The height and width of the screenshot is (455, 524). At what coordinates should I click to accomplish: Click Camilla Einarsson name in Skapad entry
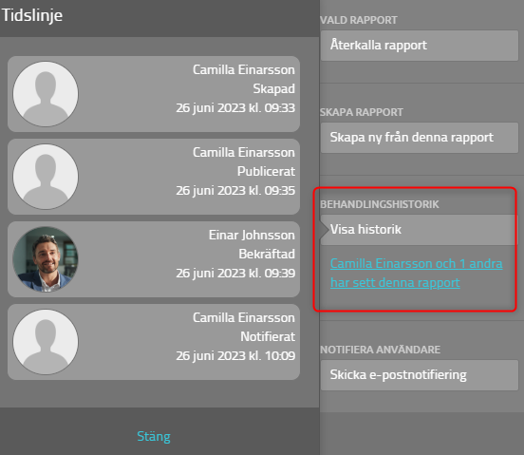(x=244, y=70)
